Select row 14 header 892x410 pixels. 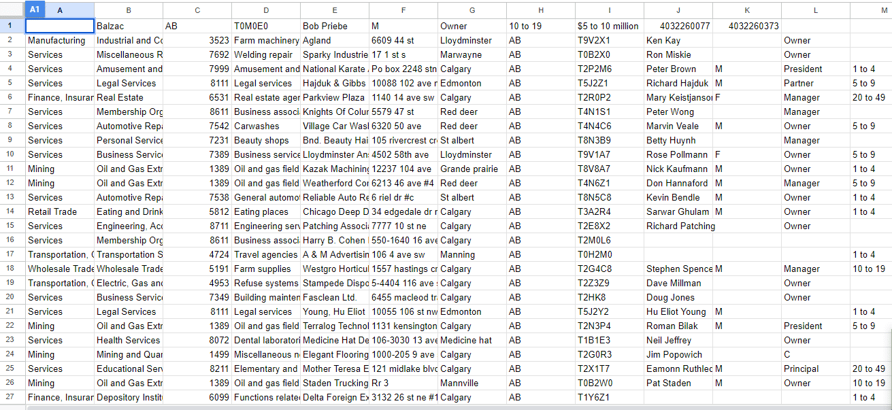click(x=12, y=211)
